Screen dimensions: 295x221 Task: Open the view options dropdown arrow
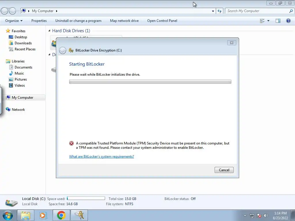[268, 21]
